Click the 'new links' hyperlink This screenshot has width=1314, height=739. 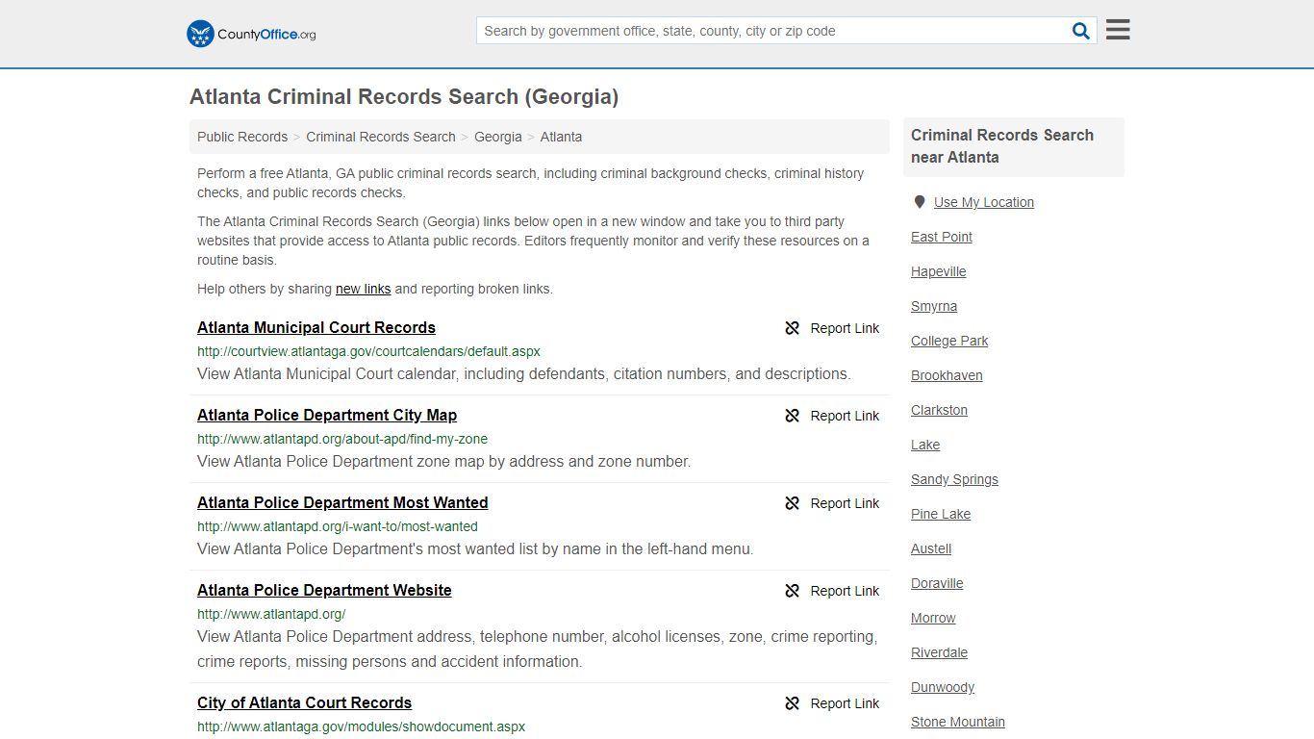pyautogui.click(x=364, y=289)
